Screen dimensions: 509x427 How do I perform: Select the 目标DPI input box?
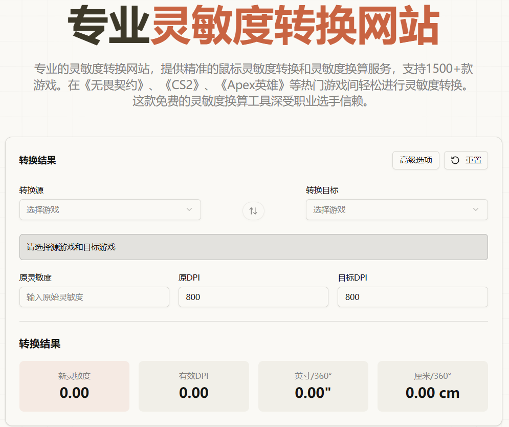coord(412,297)
